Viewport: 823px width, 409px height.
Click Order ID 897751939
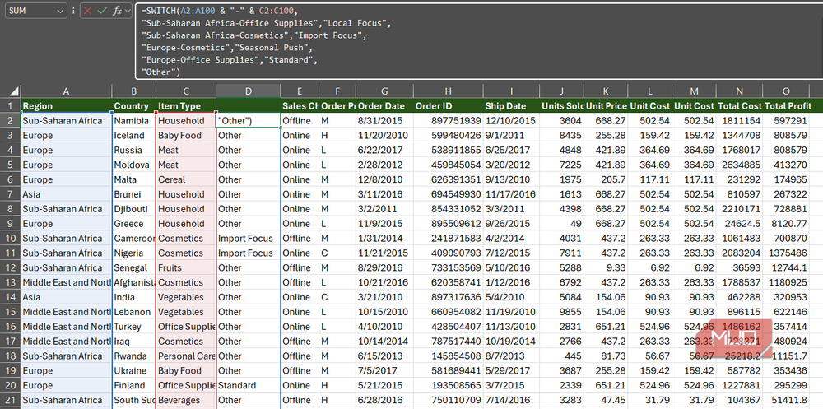coord(448,121)
